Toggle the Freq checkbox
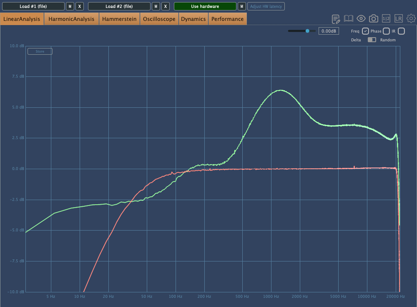Screen dimensions: 417x307 [365, 31]
